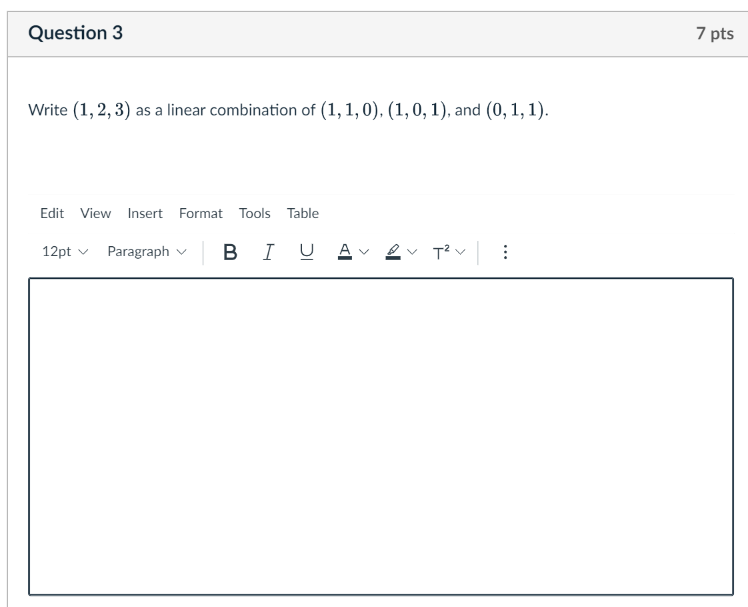Viewport: 748px width, 607px height.
Task: Open the Table menu
Action: pos(304,213)
